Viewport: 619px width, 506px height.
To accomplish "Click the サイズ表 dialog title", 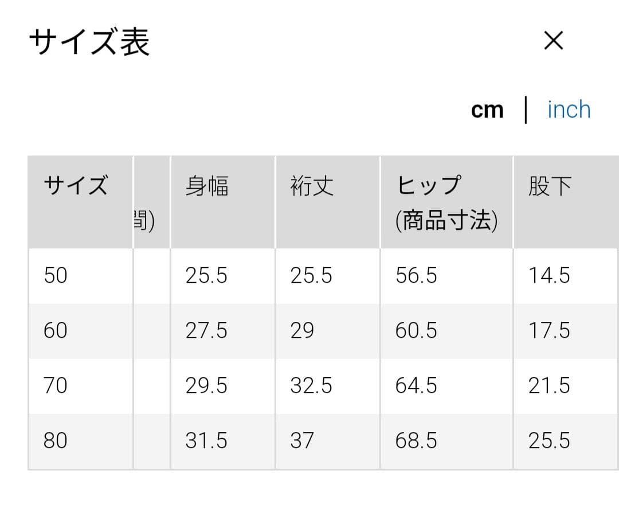I will tap(89, 41).
